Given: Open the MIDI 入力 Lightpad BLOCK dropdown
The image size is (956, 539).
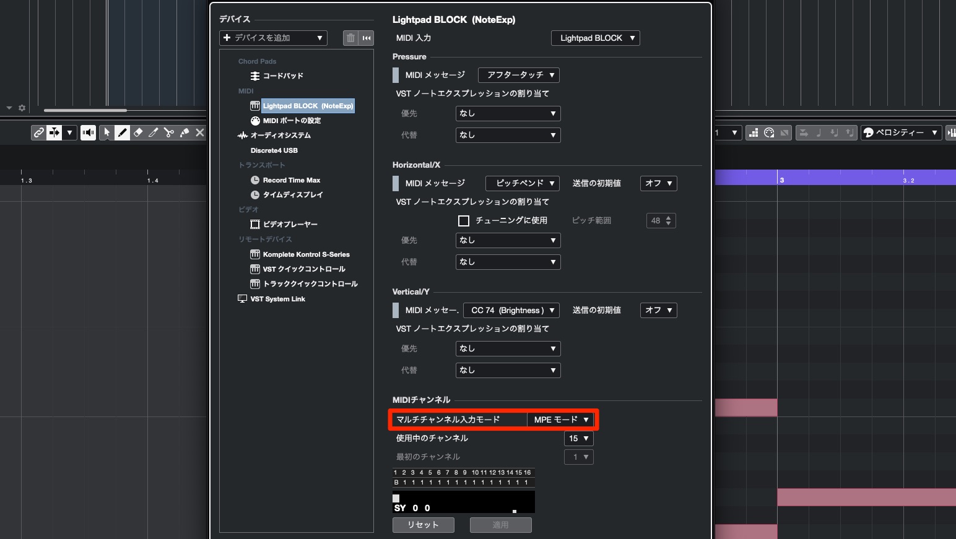Looking at the screenshot, I should click(595, 38).
